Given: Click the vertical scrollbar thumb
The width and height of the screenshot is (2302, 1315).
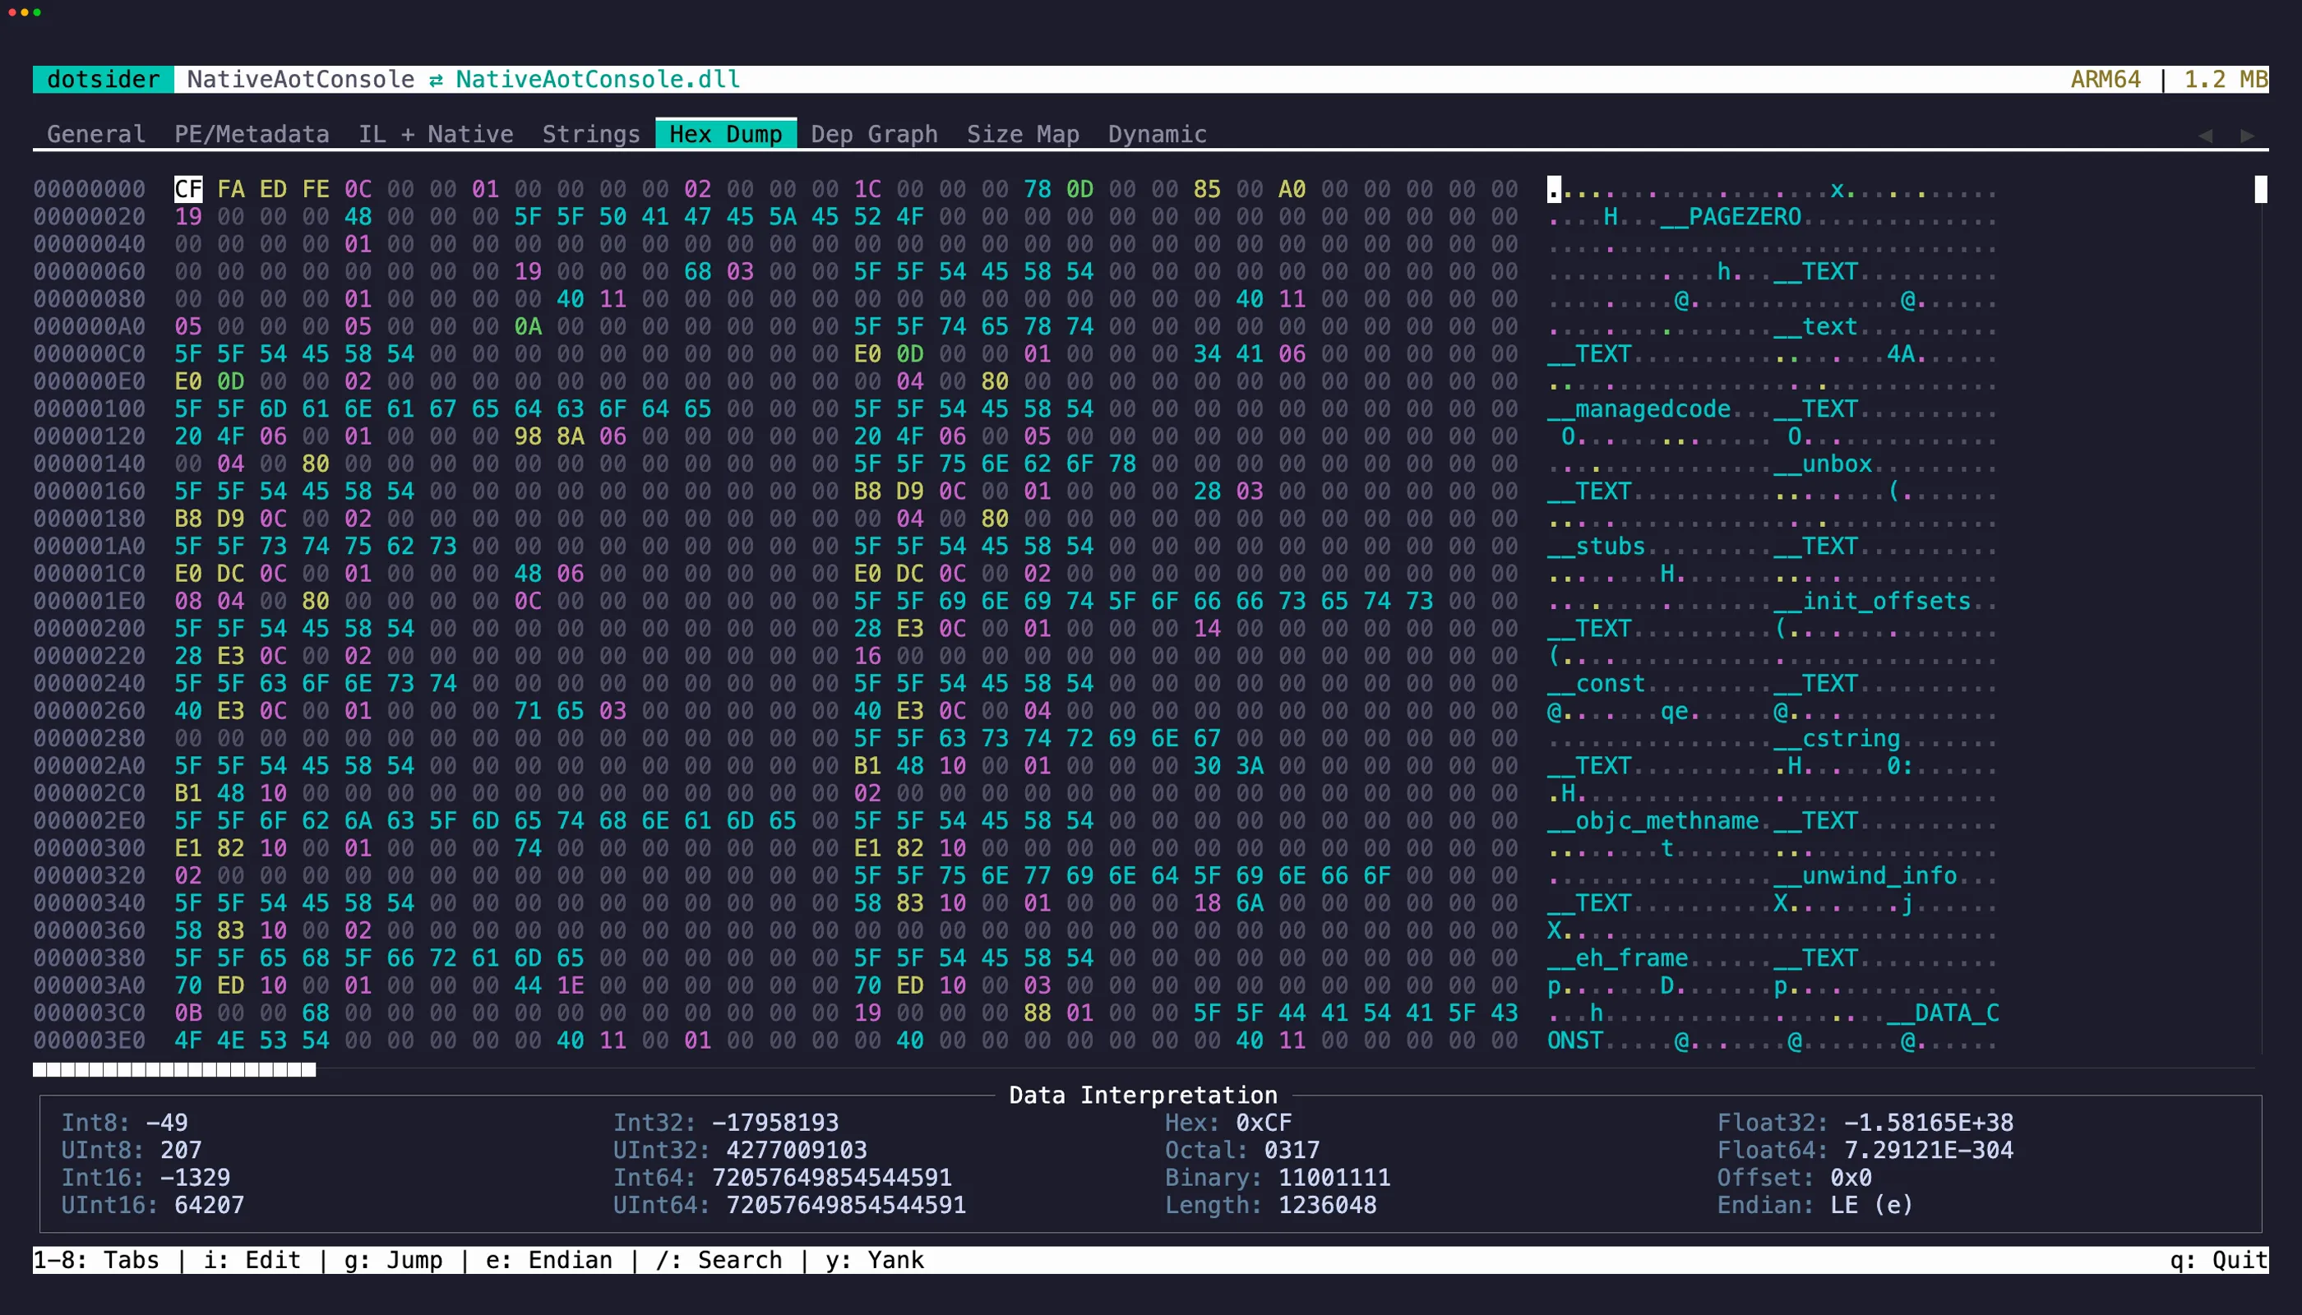Looking at the screenshot, I should coord(2260,189).
